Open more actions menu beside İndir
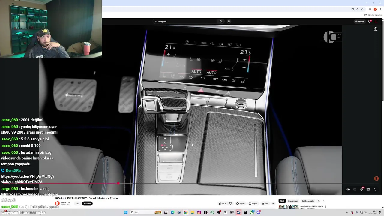 (273, 203)
